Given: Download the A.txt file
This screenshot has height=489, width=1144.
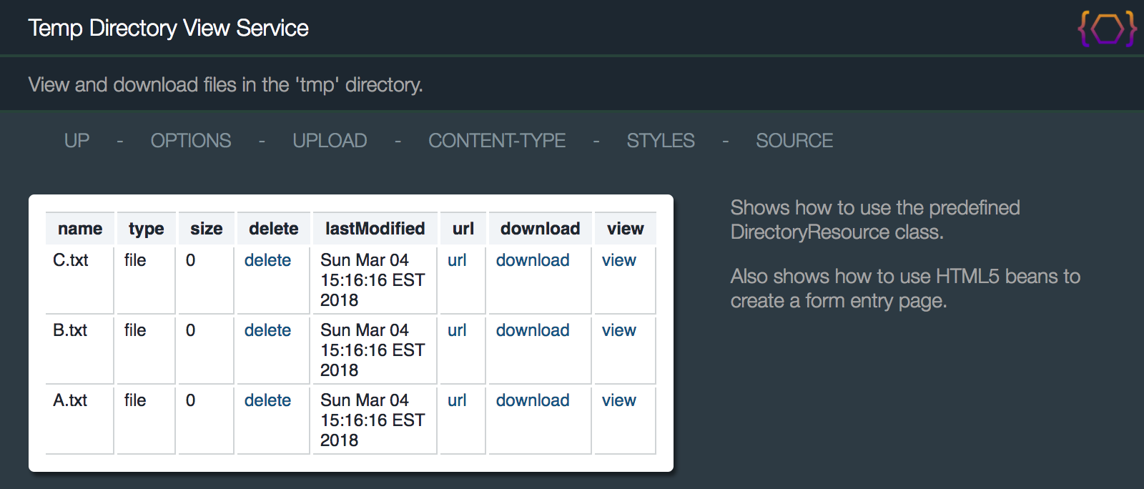Looking at the screenshot, I should coord(533,400).
